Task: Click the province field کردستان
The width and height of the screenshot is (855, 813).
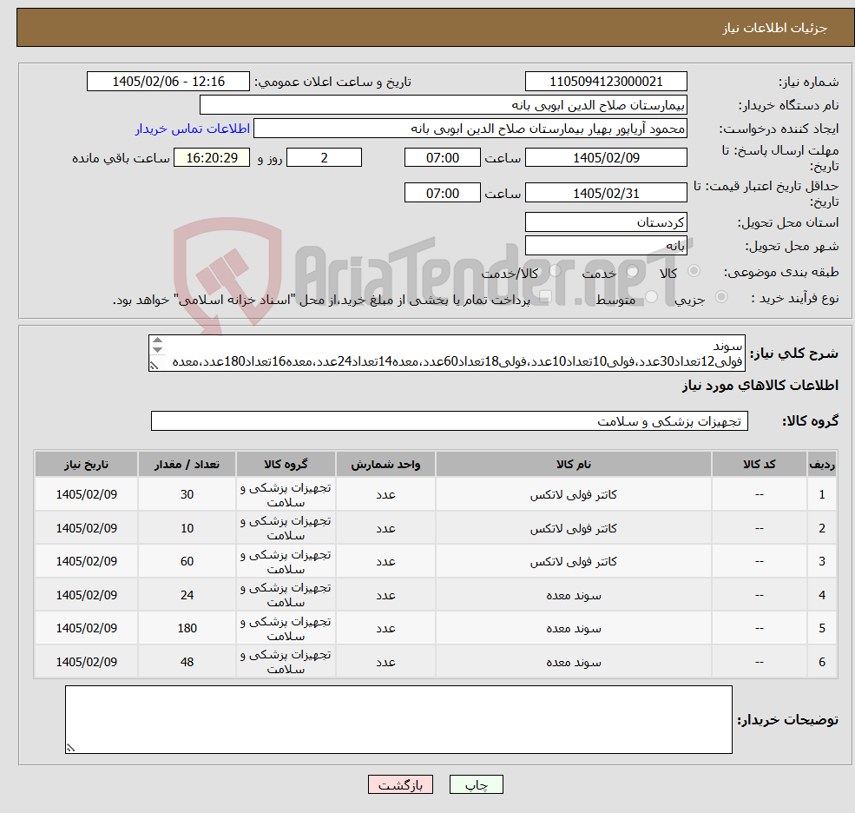Action: [x=606, y=222]
